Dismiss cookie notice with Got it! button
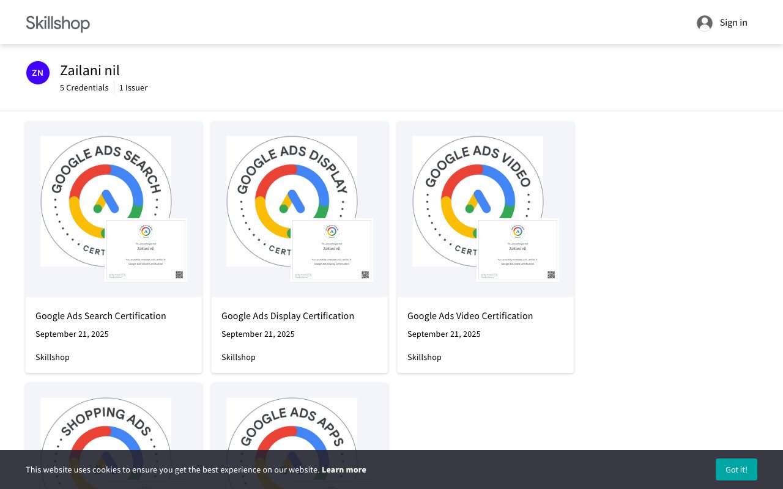783x489 pixels. pos(736,469)
